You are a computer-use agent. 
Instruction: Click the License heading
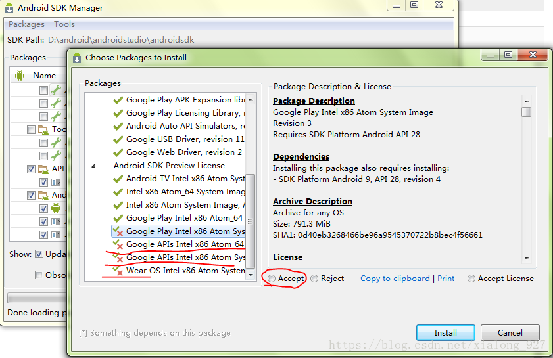(287, 257)
